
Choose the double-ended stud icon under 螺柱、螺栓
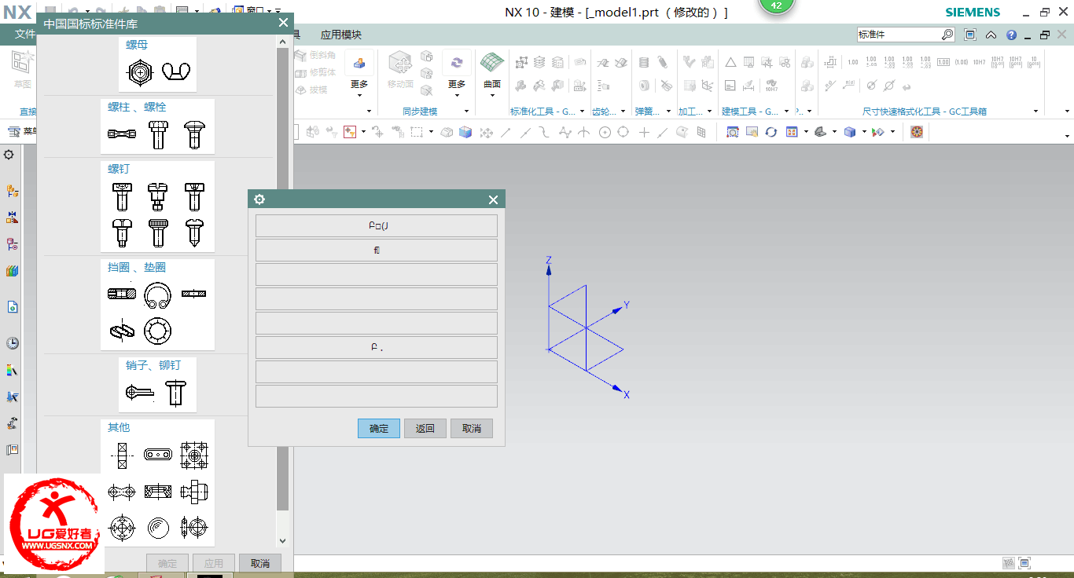tap(121, 134)
